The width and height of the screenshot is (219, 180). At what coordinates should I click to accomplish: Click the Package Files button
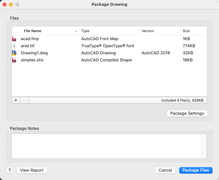pyautogui.click(x=196, y=170)
